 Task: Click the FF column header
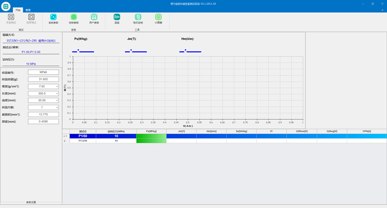click(272, 131)
